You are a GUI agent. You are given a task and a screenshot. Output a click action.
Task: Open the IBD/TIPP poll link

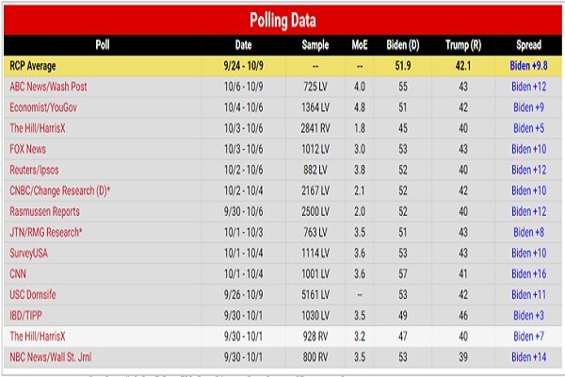[x=25, y=316]
